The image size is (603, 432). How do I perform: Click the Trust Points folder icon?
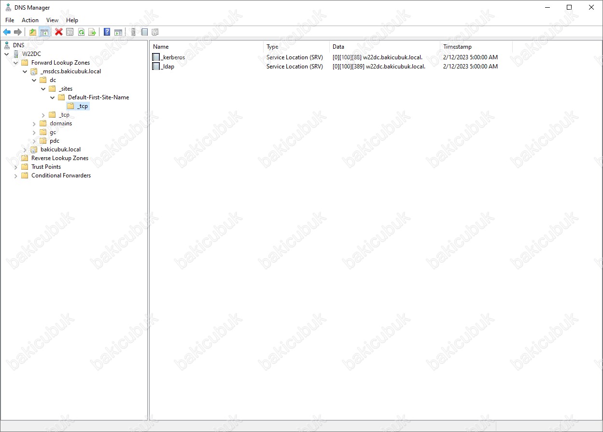tap(25, 167)
